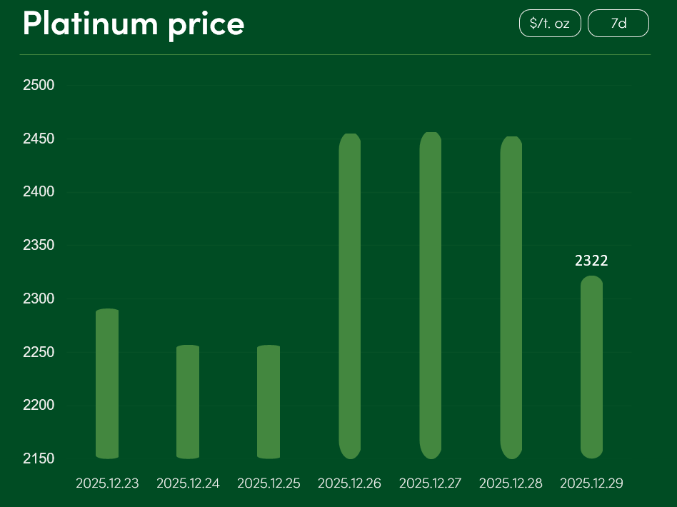Click the 2025.12.25 price bar

pyautogui.click(x=269, y=401)
